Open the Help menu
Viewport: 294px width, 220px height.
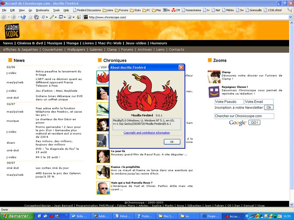tap(66, 10)
